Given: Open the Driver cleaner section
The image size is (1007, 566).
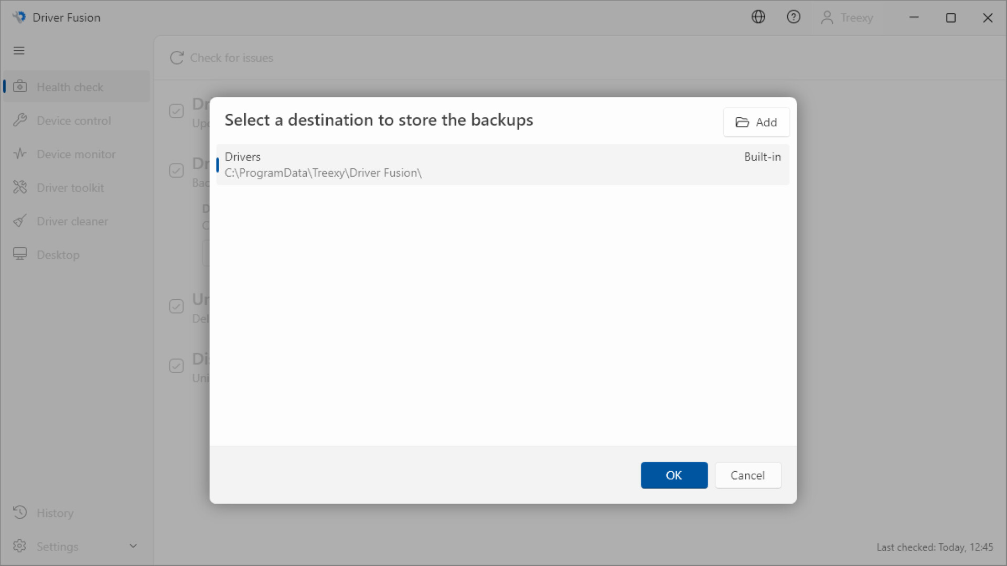Looking at the screenshot, I should click(72, 221).
